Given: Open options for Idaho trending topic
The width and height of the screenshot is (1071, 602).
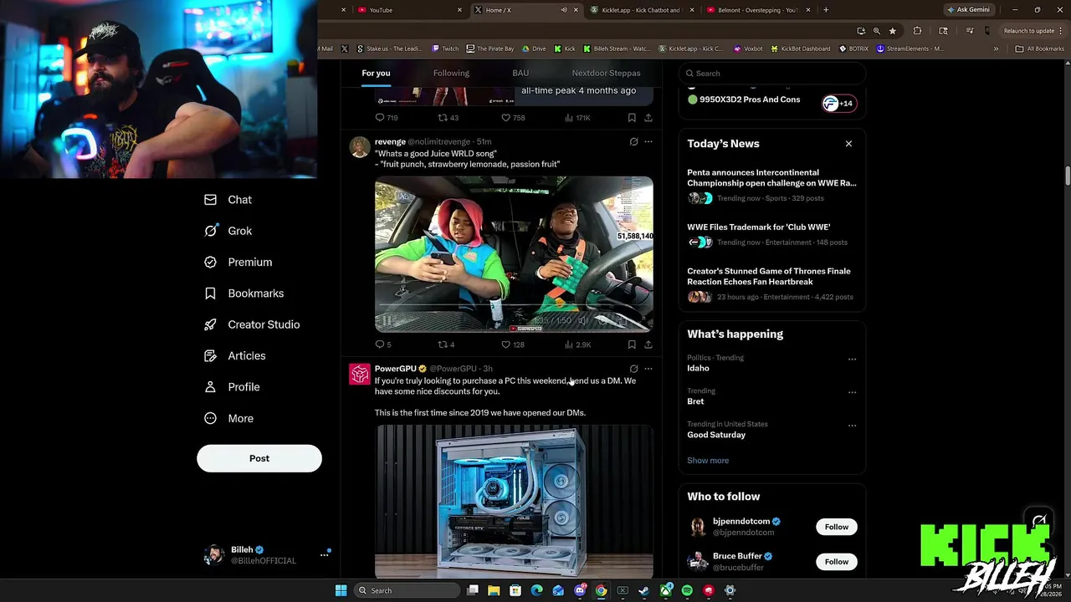Looking at the screenshot, I should click(852, 359).
